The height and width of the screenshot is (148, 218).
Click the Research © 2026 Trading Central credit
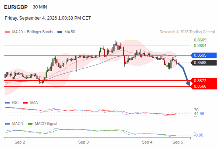point(187,32)
